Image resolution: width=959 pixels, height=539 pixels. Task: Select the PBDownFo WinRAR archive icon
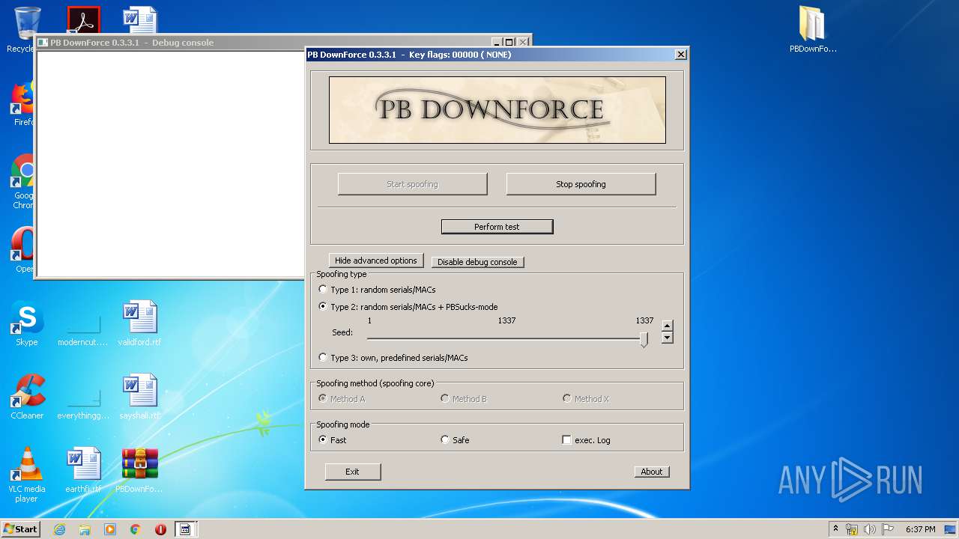click(139, 470)
